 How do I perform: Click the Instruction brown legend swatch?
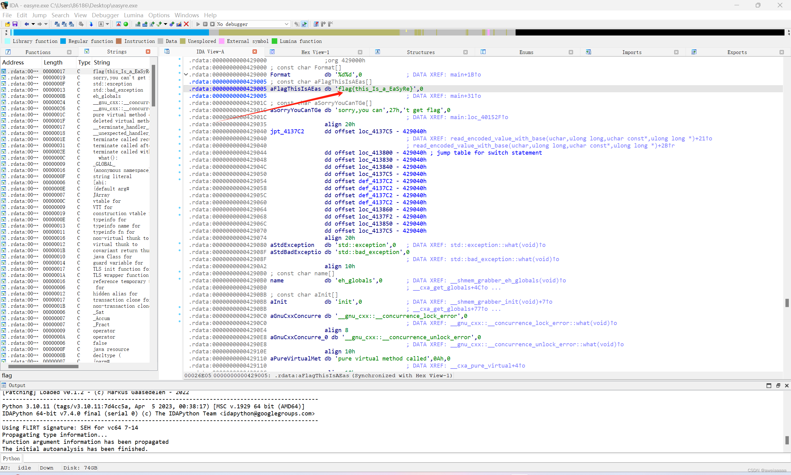(119, 41)
